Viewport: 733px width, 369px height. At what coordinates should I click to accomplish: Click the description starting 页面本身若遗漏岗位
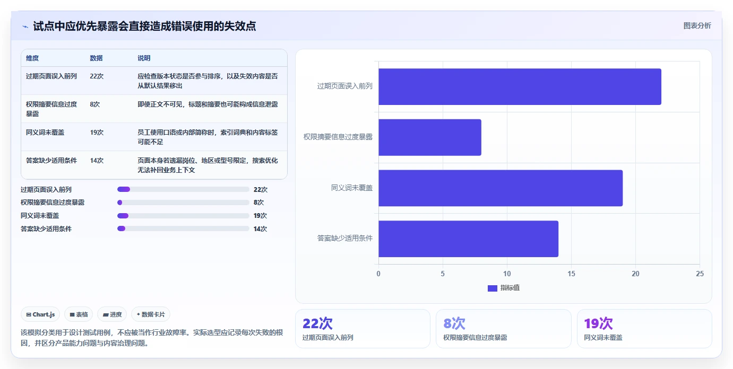pos(208,165)
